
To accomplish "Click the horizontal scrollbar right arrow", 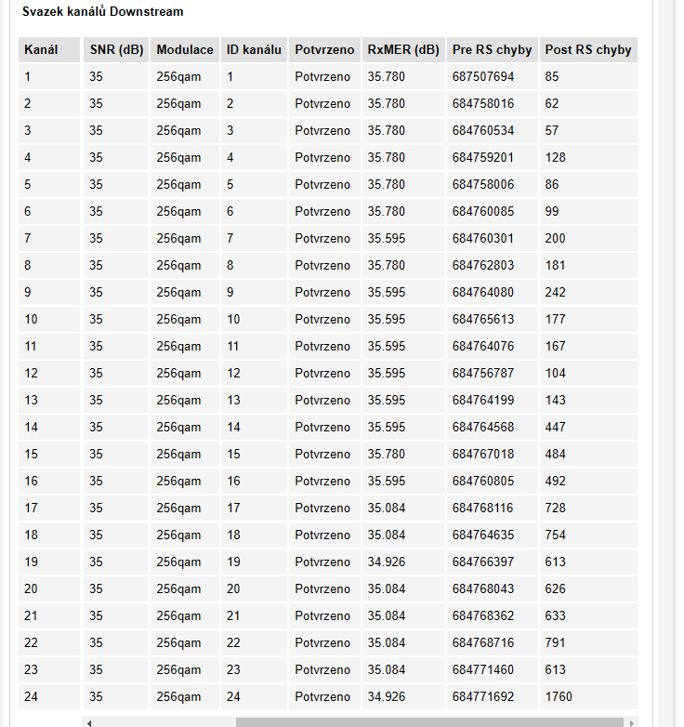I will click(632, 721).
